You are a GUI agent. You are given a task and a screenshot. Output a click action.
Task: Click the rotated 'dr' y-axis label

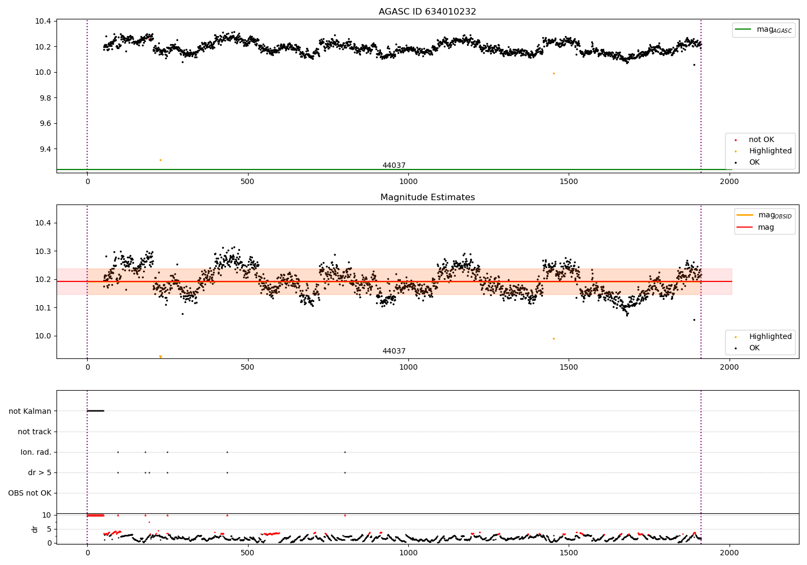(34, 529)
